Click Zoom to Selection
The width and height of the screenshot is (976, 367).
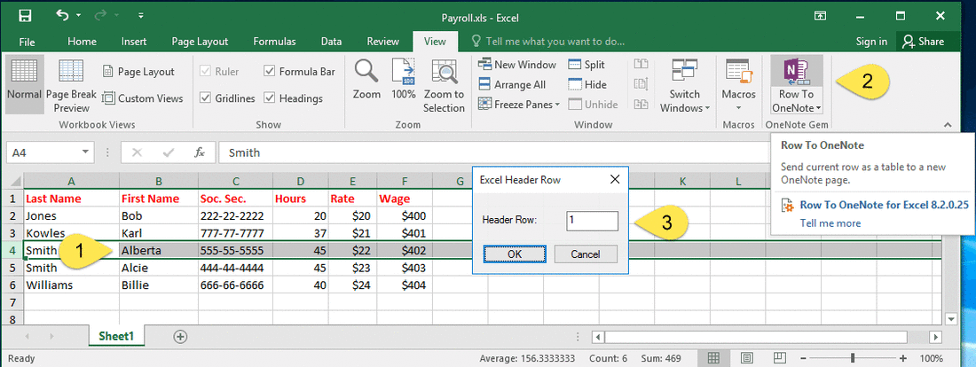coord(444,86)
